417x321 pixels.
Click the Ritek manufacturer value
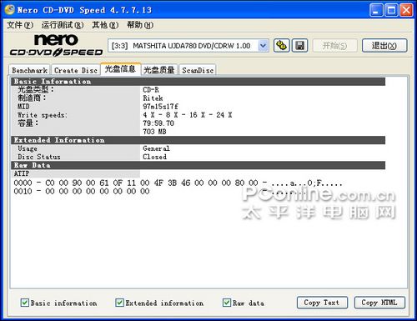pyautogui.click(x=153, y=98)
